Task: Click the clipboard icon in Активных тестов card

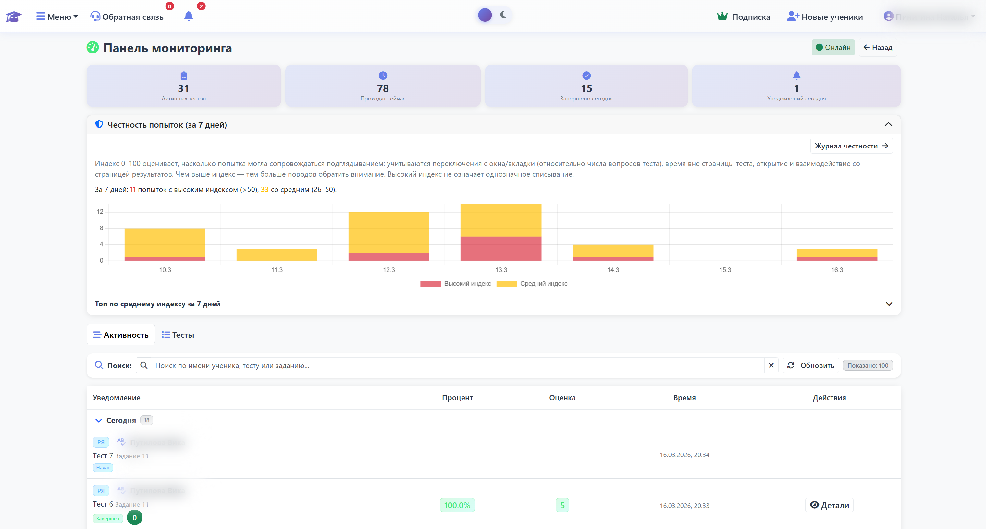Action: [x=184, y=75]
